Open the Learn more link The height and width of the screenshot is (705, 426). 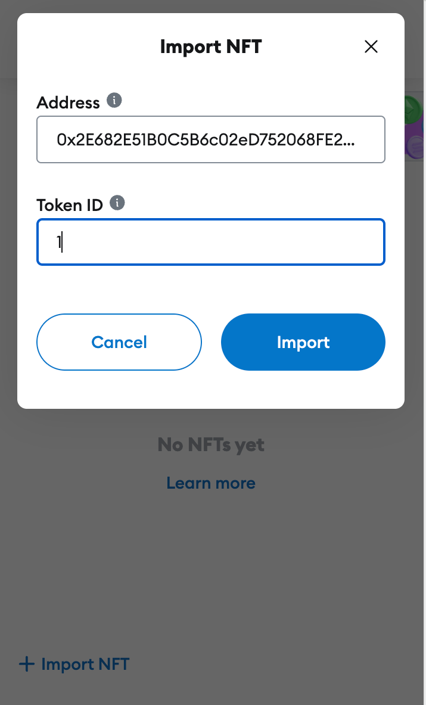pyautogui.click(x=211, y=483)
